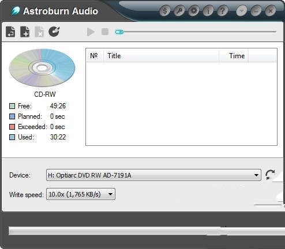Move the playback position slider handle
285x249 pixels.
(x=119, y=32)
